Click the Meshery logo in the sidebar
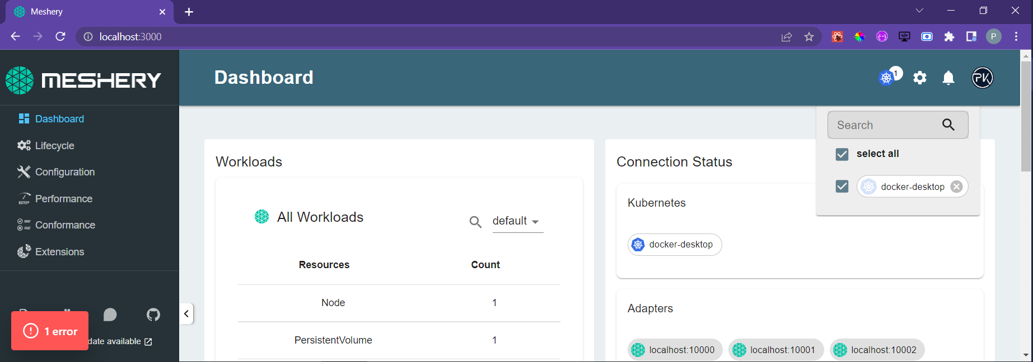 click(x=83, y=80)
